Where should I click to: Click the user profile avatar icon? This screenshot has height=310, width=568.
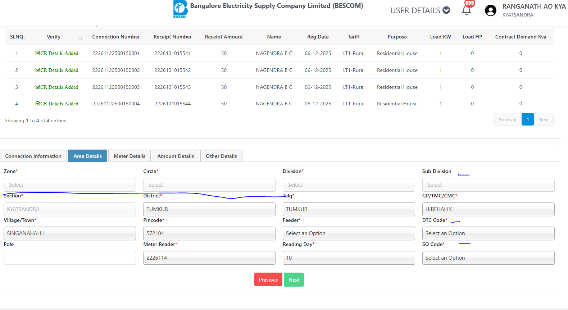tap(490, 10)
